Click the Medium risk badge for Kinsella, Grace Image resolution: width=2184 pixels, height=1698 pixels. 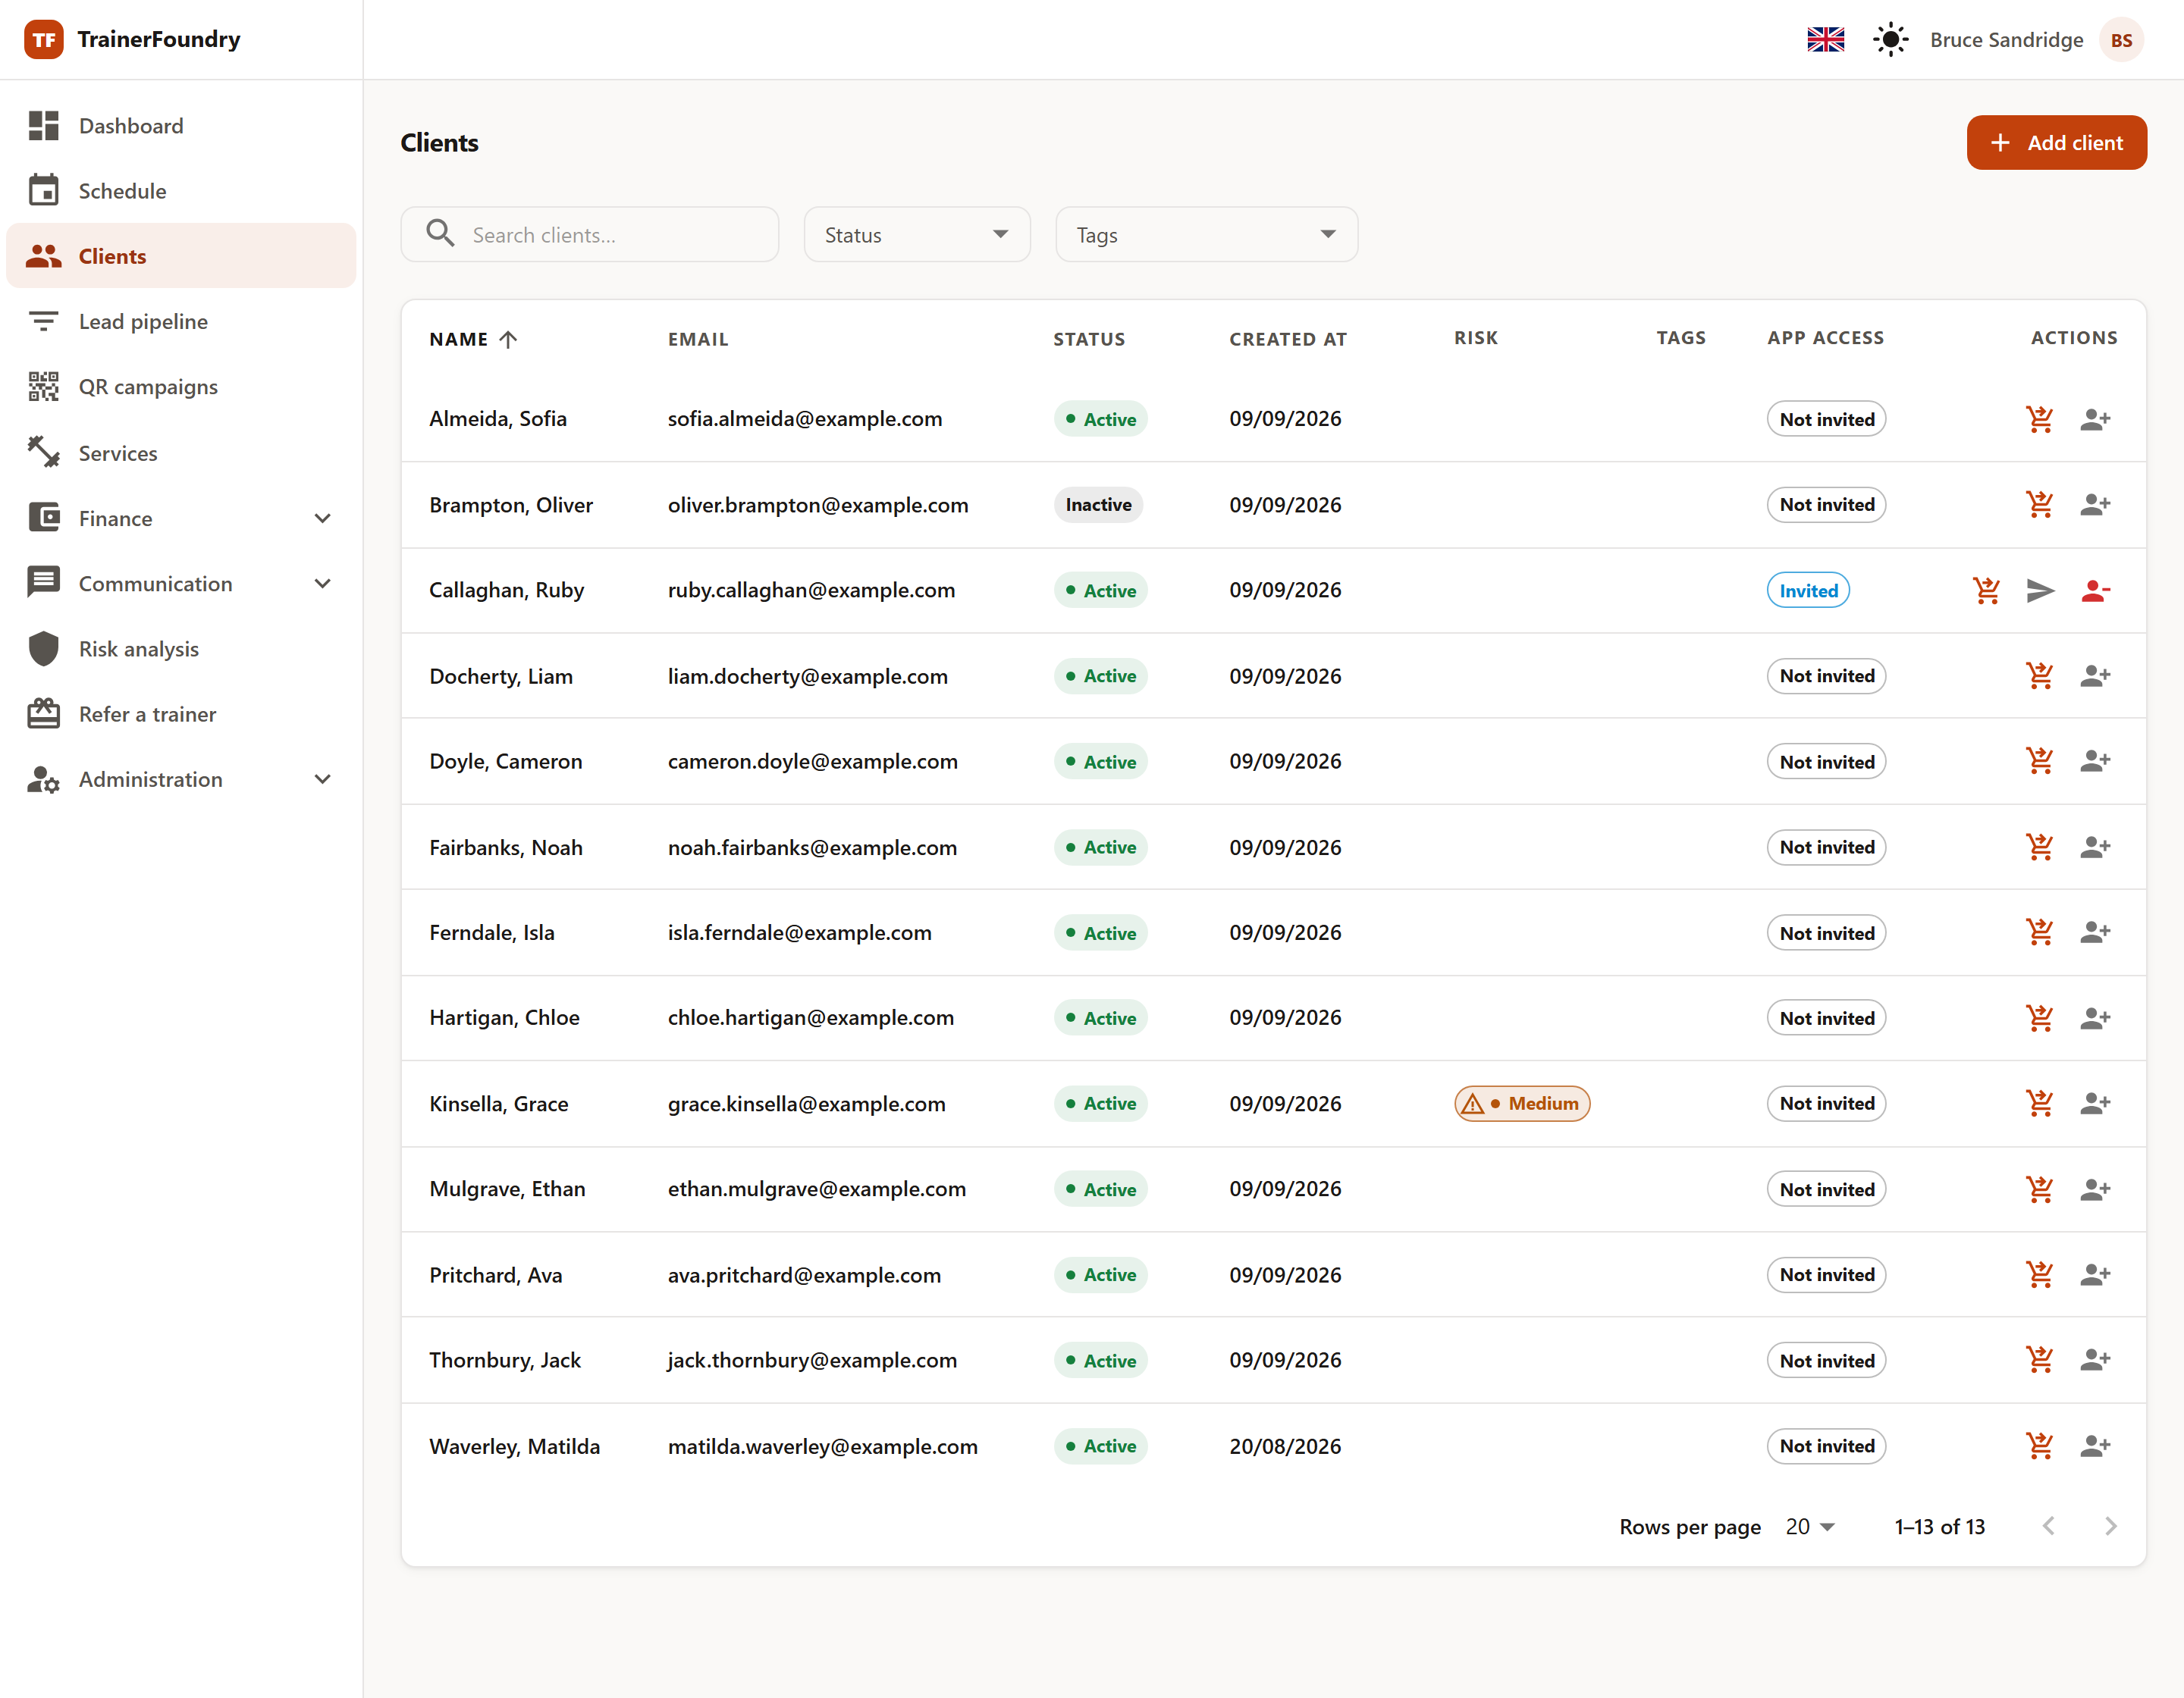[1521, 1104]
